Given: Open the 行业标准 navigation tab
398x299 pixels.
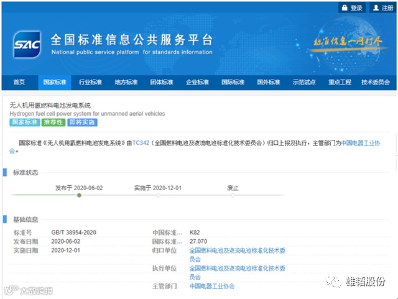Looking at the screenshot, I should tap(90, 82).
